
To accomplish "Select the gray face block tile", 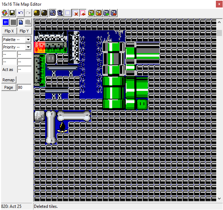I will [x=51, y=59].
